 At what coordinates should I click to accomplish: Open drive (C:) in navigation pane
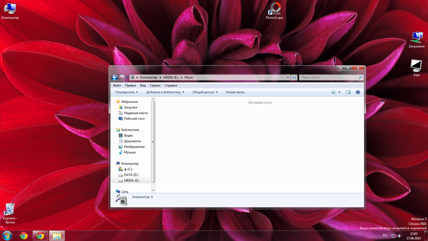[128, 169]
